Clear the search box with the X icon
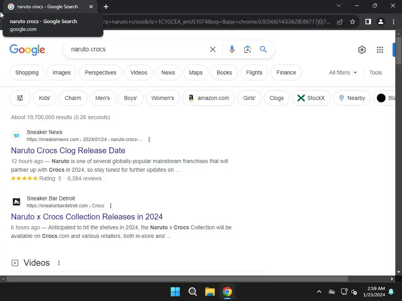The image size is (402, 301). [212, 49]
